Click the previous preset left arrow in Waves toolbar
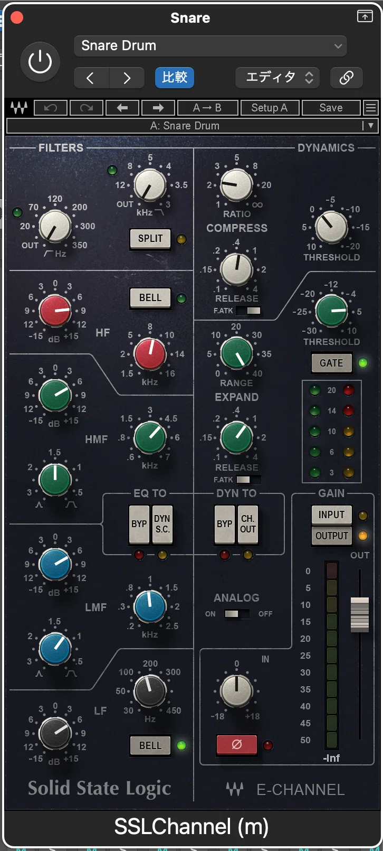 click(x=122, y=108)
